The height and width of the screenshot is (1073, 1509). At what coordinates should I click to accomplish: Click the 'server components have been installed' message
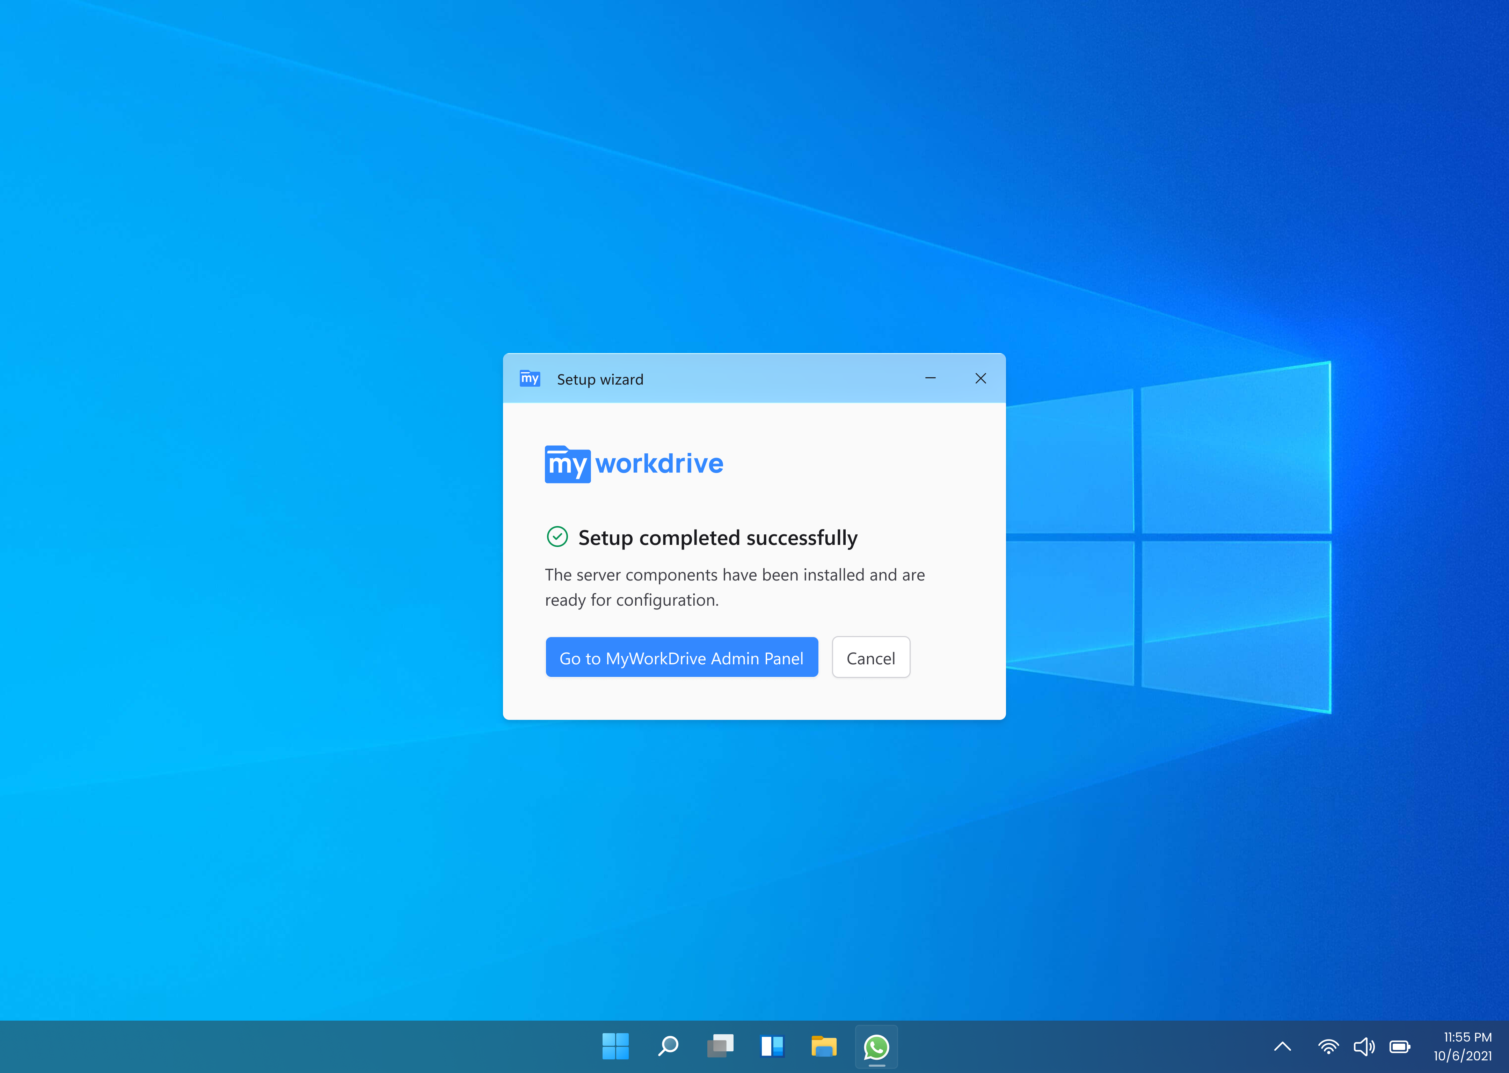click(x=735, y=587)
